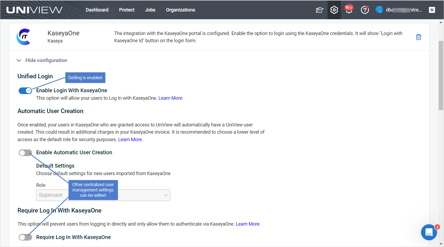Open the Protect menu

point(127,10)
